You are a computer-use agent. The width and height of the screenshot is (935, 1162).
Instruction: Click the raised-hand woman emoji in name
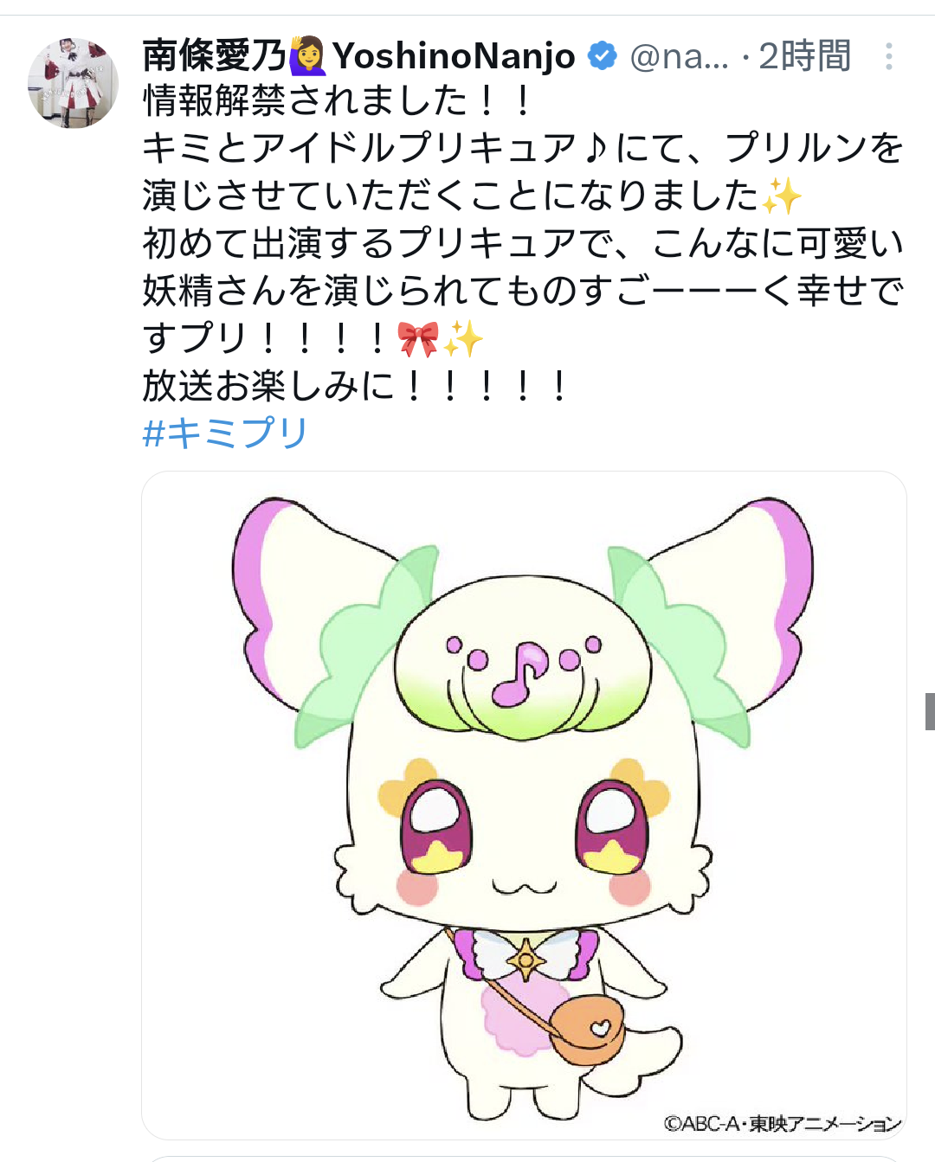tap(308, 56)
